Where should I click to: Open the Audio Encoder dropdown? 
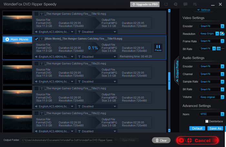pyautogui.click(x=211, y=66)
